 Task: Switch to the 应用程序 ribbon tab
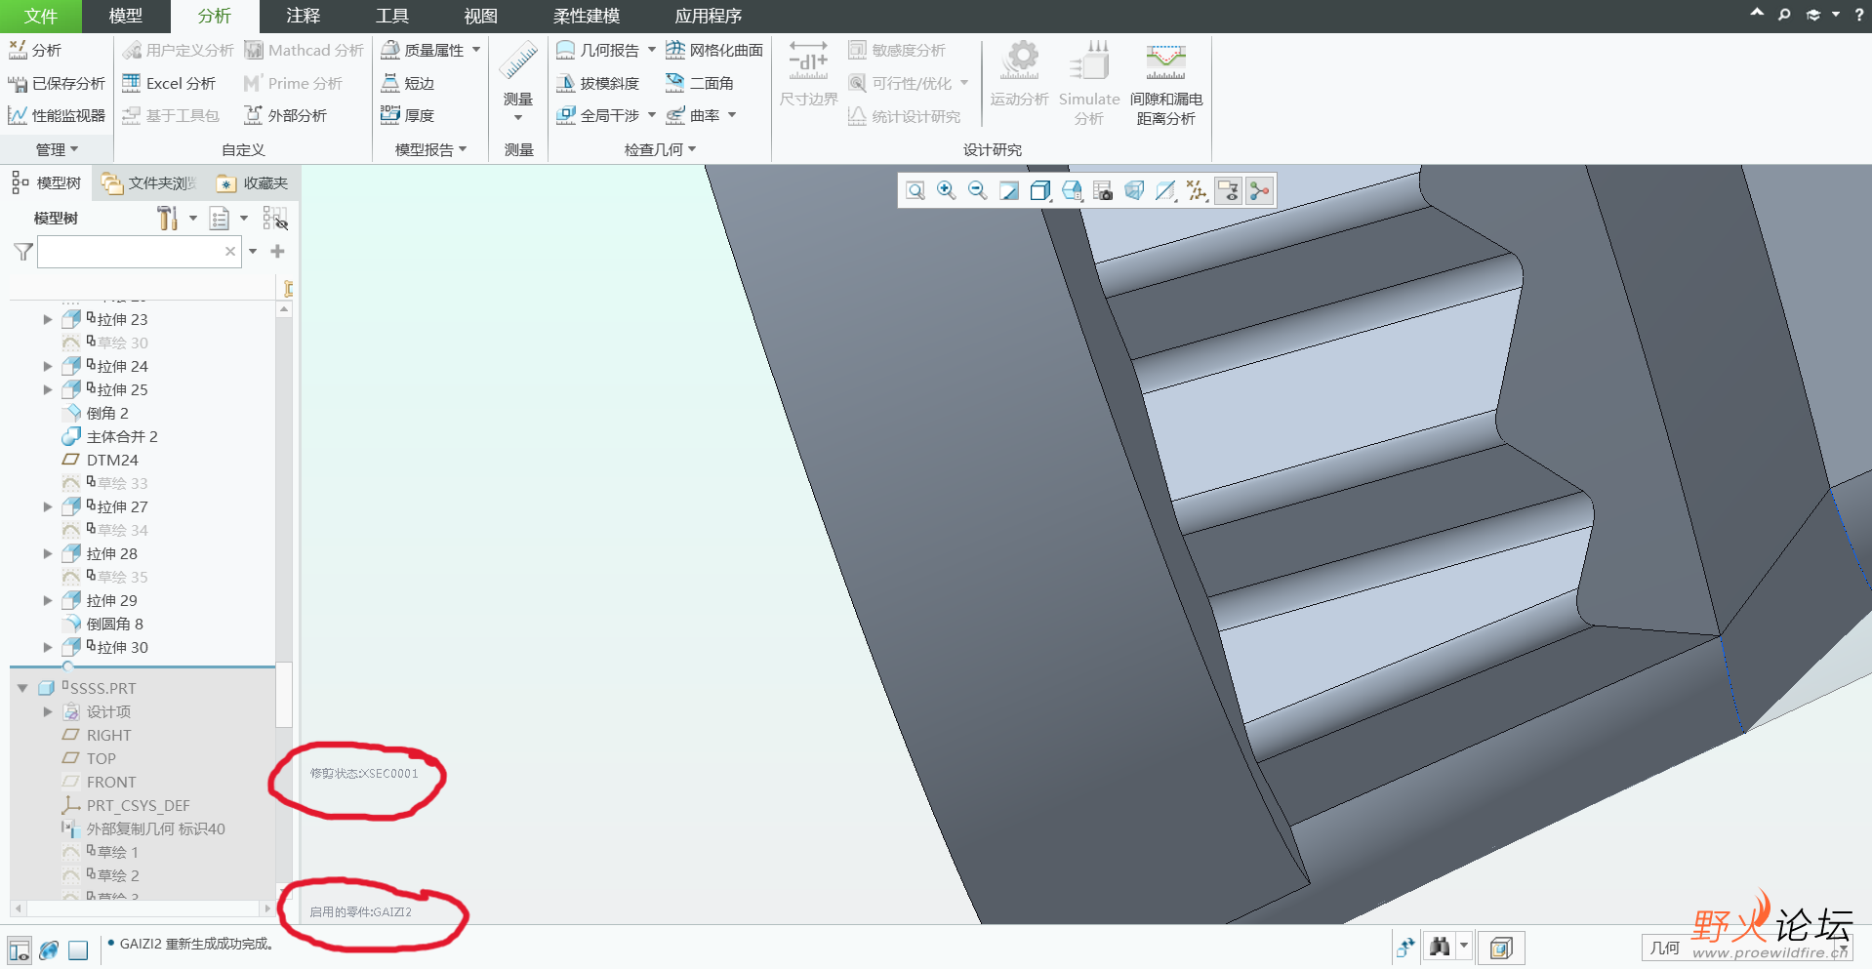(x=709, y=17)
